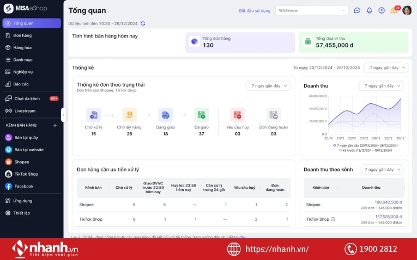
Task: Click Bán tại quầy channel icon
Action: click(9, 138)
